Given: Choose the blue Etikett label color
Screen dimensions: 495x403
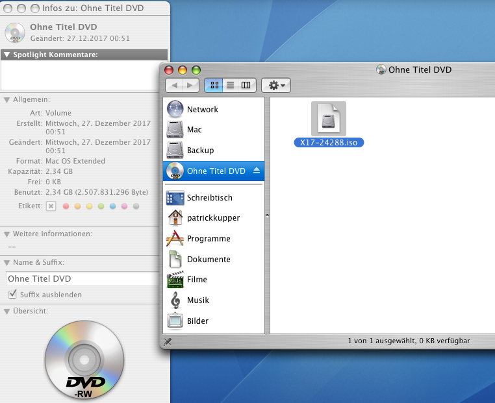Looking at the screenshot, I should [x=112, y=206].
